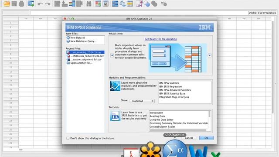
Task: Click the Insert cases icon
Action: (98, 4)
